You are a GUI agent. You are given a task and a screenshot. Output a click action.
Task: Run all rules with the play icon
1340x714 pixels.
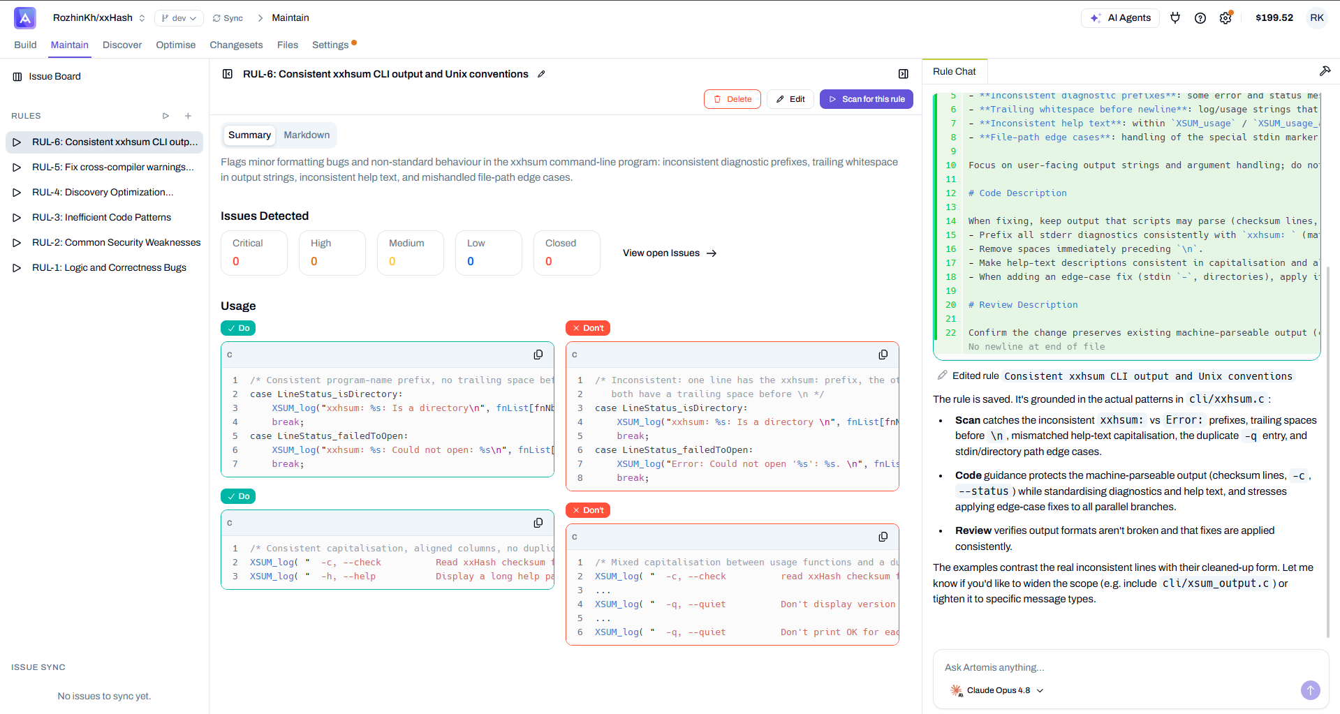click(x=166, y=116)
